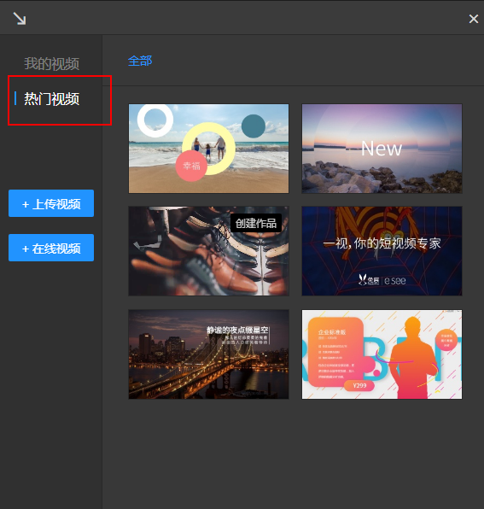Viewport: 484px width, 509px height.
Task: Click the diagonal arrow shrink icon
Action: coord(20,19)
